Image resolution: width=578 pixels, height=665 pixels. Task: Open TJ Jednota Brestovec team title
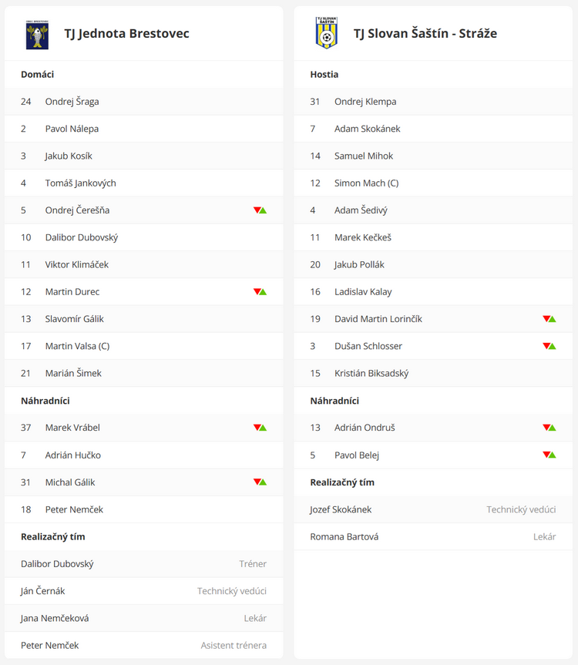[x=127, y=33]
